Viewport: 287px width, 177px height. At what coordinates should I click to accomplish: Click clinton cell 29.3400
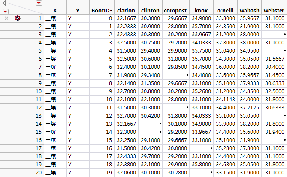[x=150, y=75]
